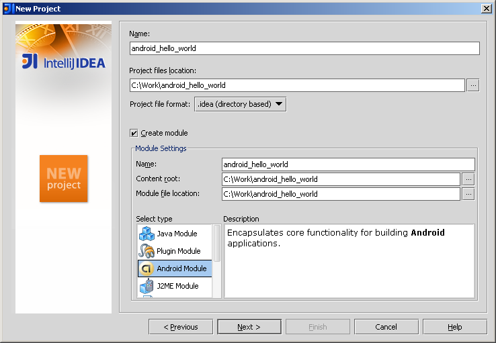Focus the Project files location field
The image size is (496, 343).
tap(296, 85)
